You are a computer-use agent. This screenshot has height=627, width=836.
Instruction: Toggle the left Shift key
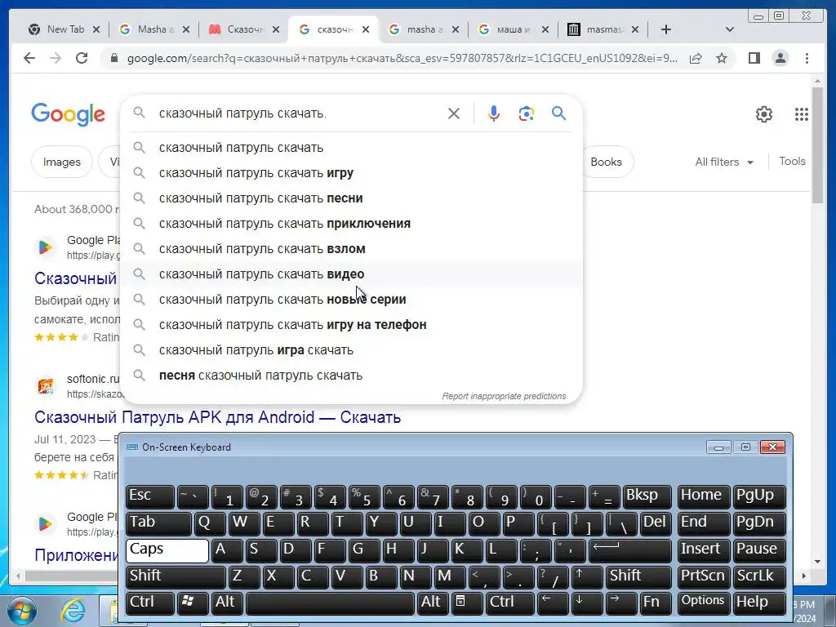click(176, 576)
